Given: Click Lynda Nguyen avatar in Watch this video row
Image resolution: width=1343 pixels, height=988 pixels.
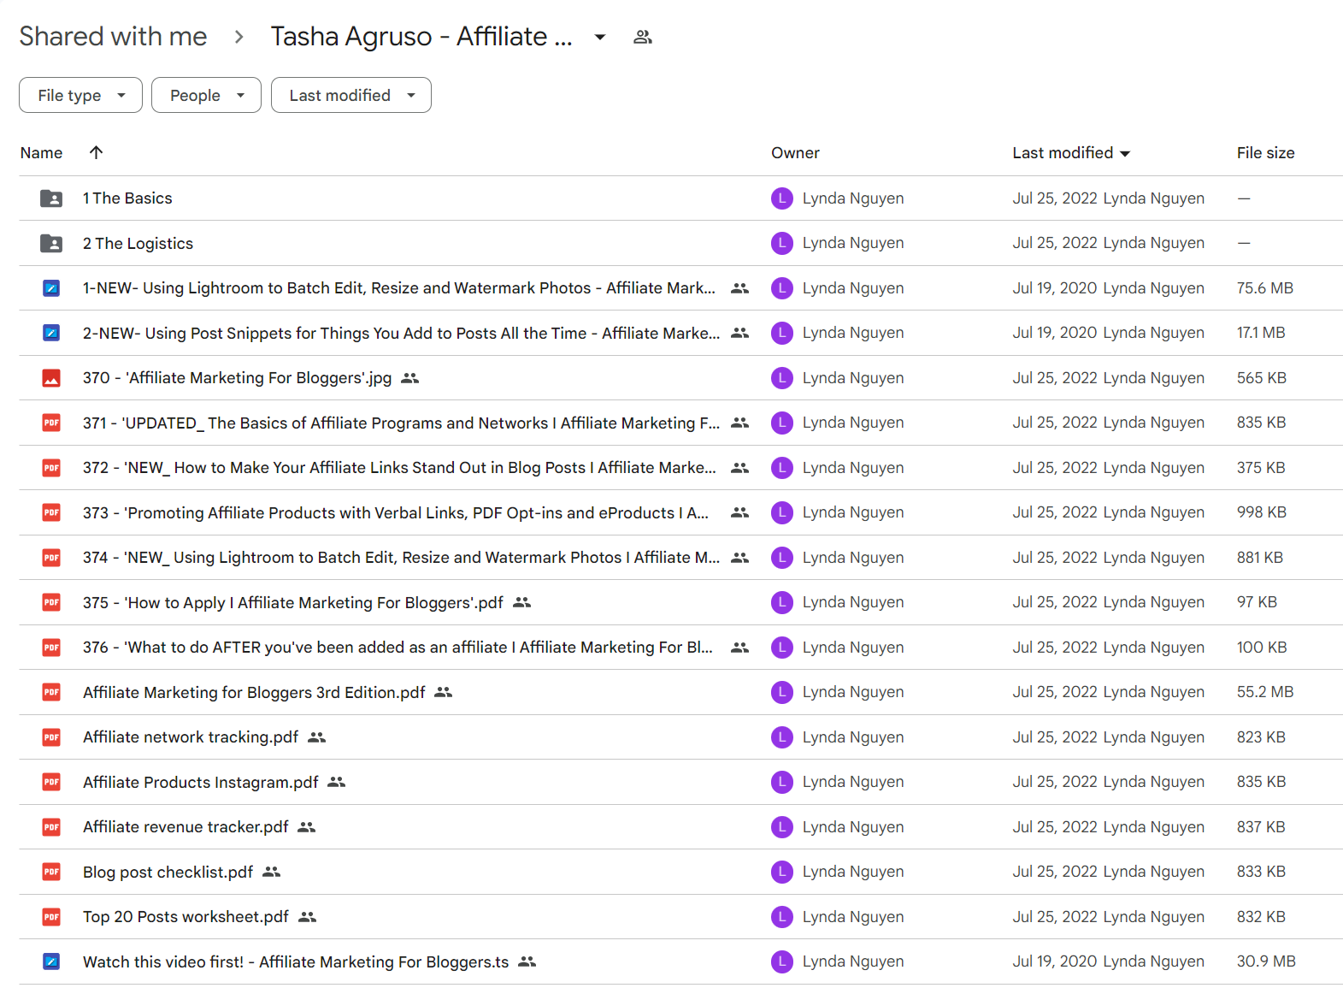Looking at the screenshot, I should pos(782,961).
